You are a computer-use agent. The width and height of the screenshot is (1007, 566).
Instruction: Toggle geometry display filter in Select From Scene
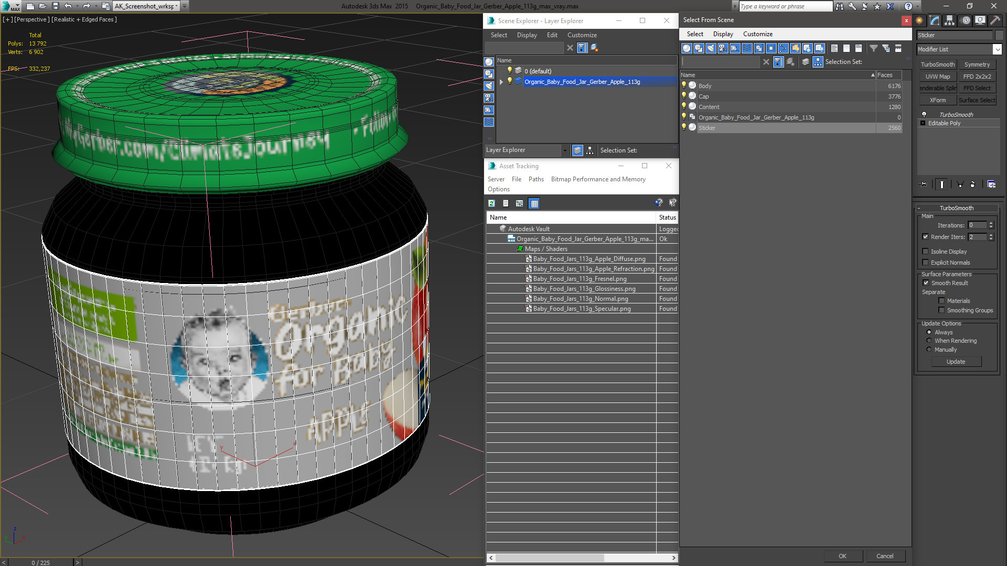(x=687, y=48)
